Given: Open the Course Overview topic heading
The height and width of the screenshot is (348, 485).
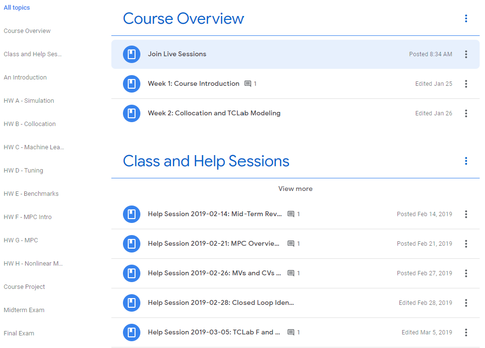Looking at the screenshot, I should click(x=183, y=18).
